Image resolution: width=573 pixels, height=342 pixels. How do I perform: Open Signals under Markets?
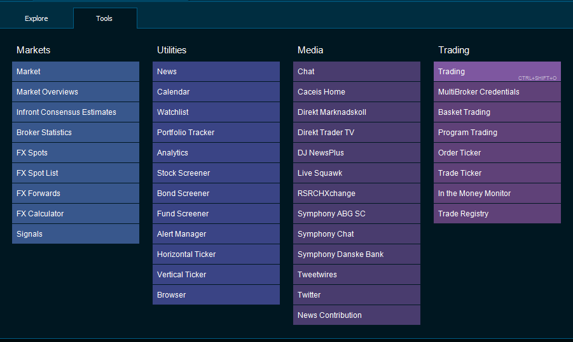[76, 234]
